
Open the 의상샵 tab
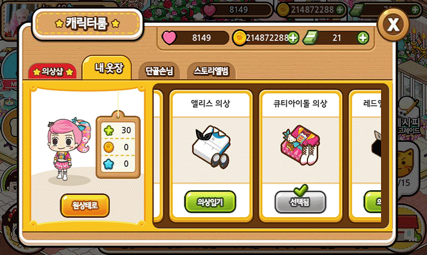(52, 72)
